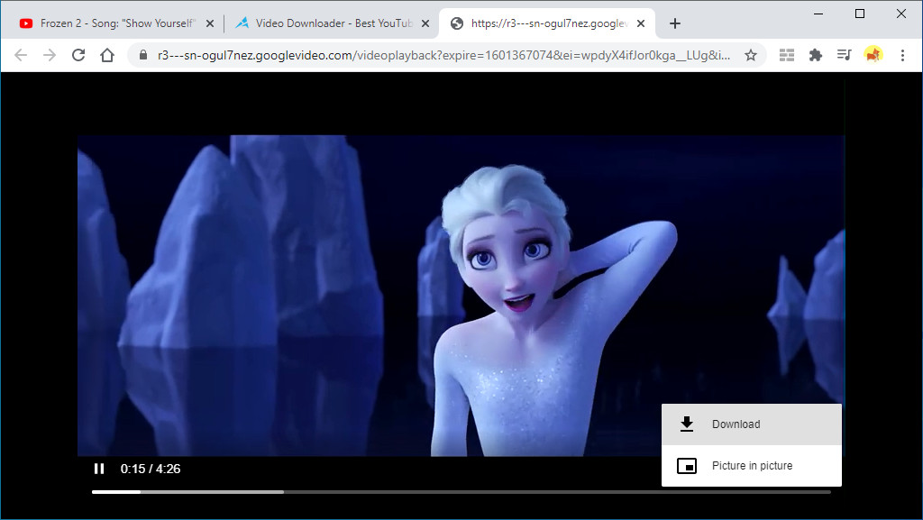This screenshot has width=923, height=520.
Task: Choose Picture in picture option
Action: click(x=752, y=465)
